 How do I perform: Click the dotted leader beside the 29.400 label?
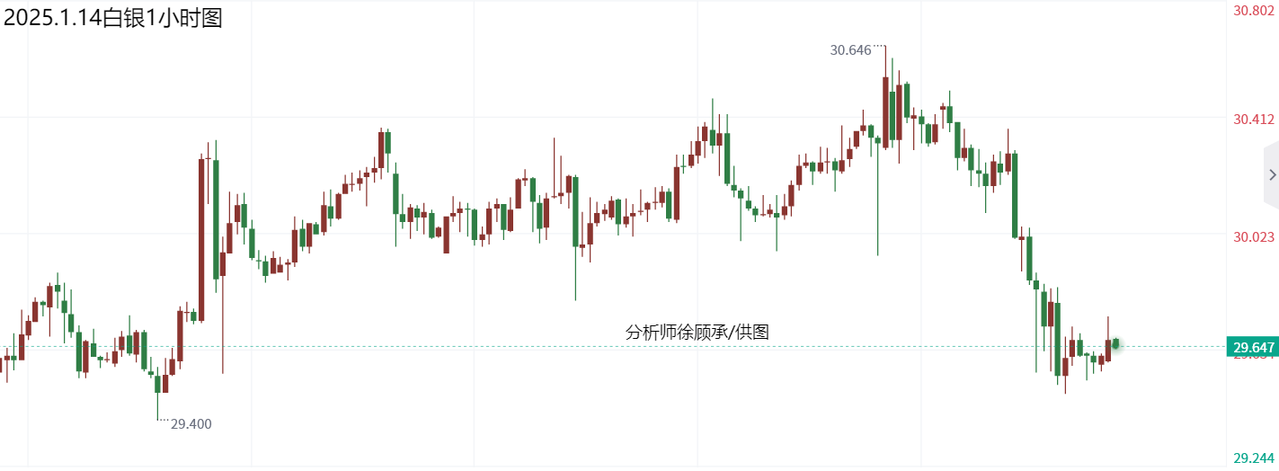tap(163, 420)
